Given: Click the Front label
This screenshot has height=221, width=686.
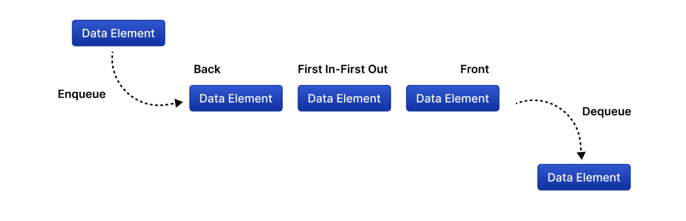Looking at the screenshot, I should point(475,69).
